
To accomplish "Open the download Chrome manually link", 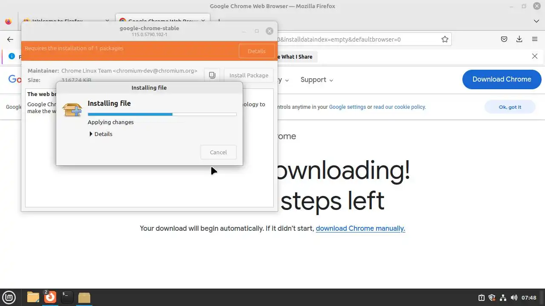I will (360, 228).
